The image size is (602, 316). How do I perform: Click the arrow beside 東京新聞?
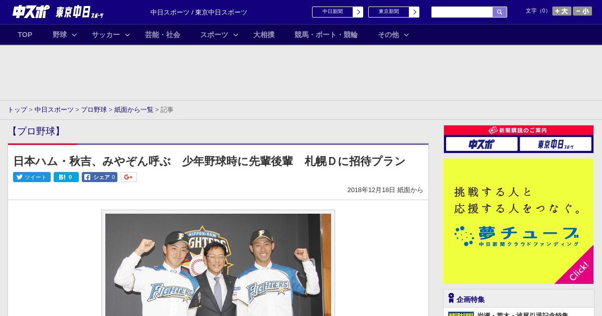point(414,12)
